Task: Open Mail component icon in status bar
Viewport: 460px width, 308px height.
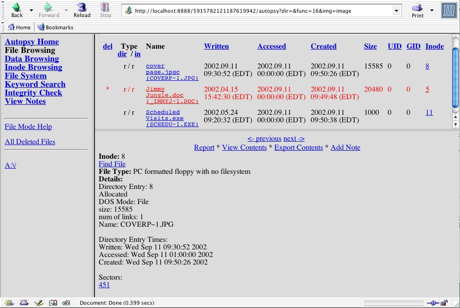Action: (23, 303)
